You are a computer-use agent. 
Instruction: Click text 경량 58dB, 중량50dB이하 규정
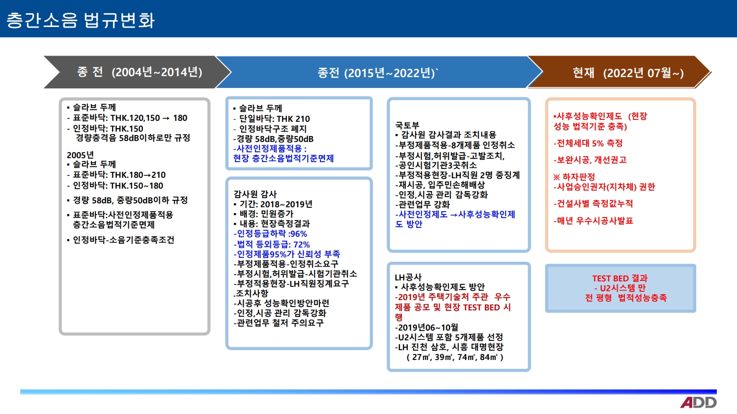[130, 200]
